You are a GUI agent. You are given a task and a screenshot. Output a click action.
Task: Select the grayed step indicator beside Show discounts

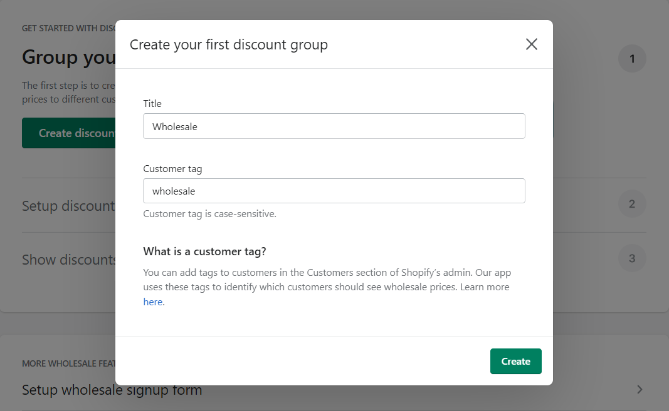(x=632, y=258)
